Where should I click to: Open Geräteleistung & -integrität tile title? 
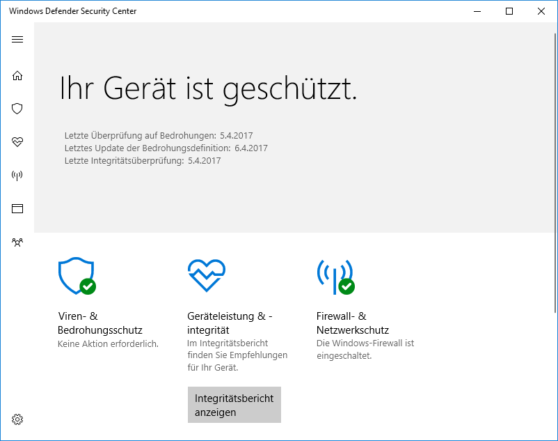230,323
